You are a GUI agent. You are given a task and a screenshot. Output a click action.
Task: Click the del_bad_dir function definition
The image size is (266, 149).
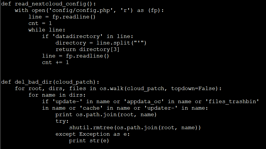point(50,82)
